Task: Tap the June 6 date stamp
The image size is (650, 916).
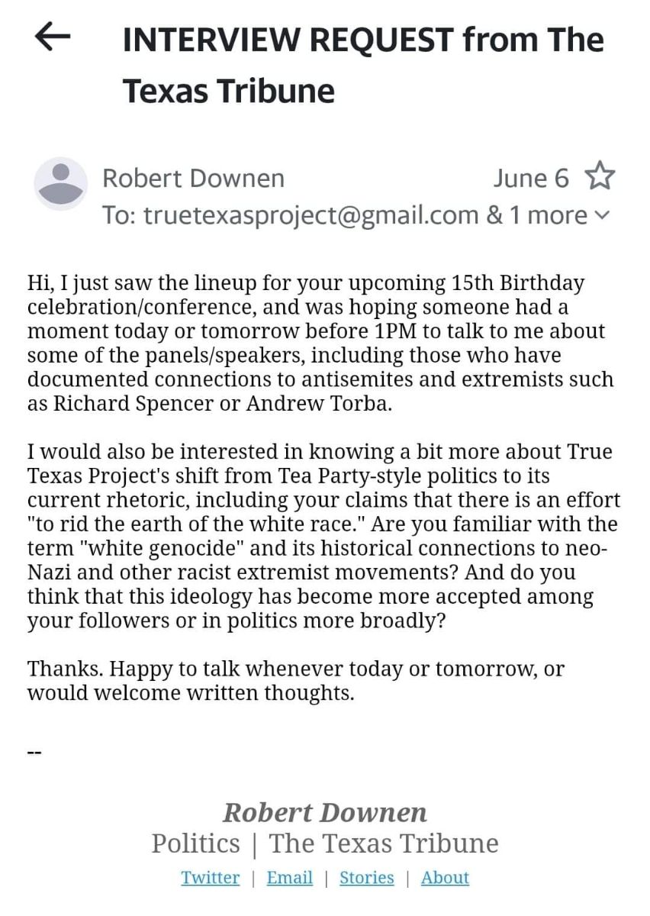Action: 531,178
